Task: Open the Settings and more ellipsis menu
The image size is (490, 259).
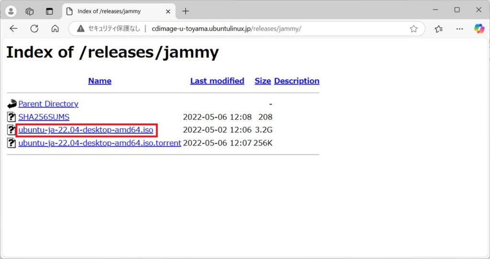Action: [x=459, y=29]
